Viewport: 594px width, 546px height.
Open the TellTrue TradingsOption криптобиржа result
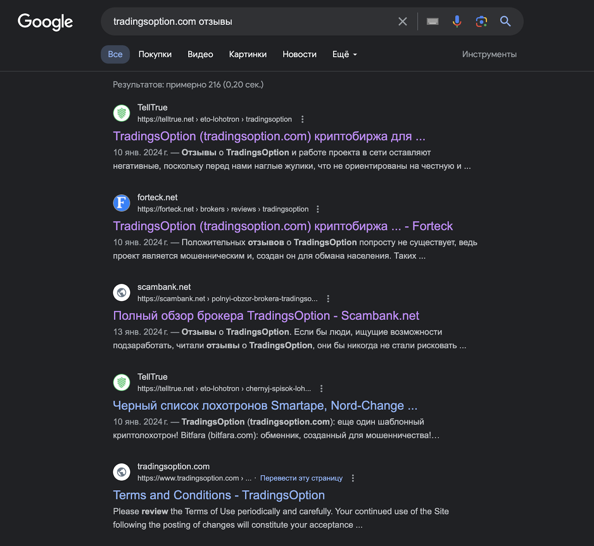tap(269, 136)
